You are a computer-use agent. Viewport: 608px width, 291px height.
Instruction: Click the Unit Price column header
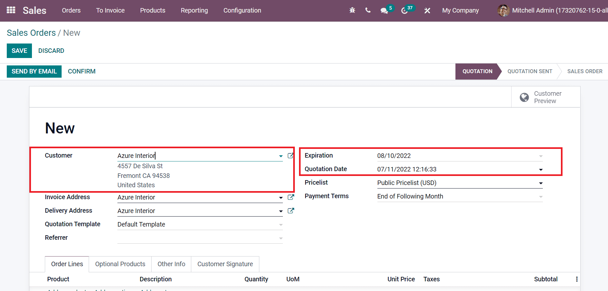tap(401, 279)
